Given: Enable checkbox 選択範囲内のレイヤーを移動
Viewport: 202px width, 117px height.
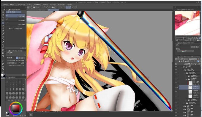Looking at the screenshot, I should tap(8, 63).
